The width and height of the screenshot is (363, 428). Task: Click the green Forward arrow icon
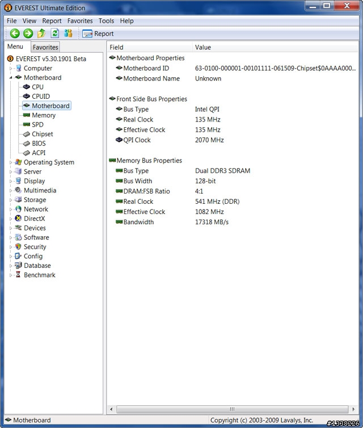click(x=28, y=33)
